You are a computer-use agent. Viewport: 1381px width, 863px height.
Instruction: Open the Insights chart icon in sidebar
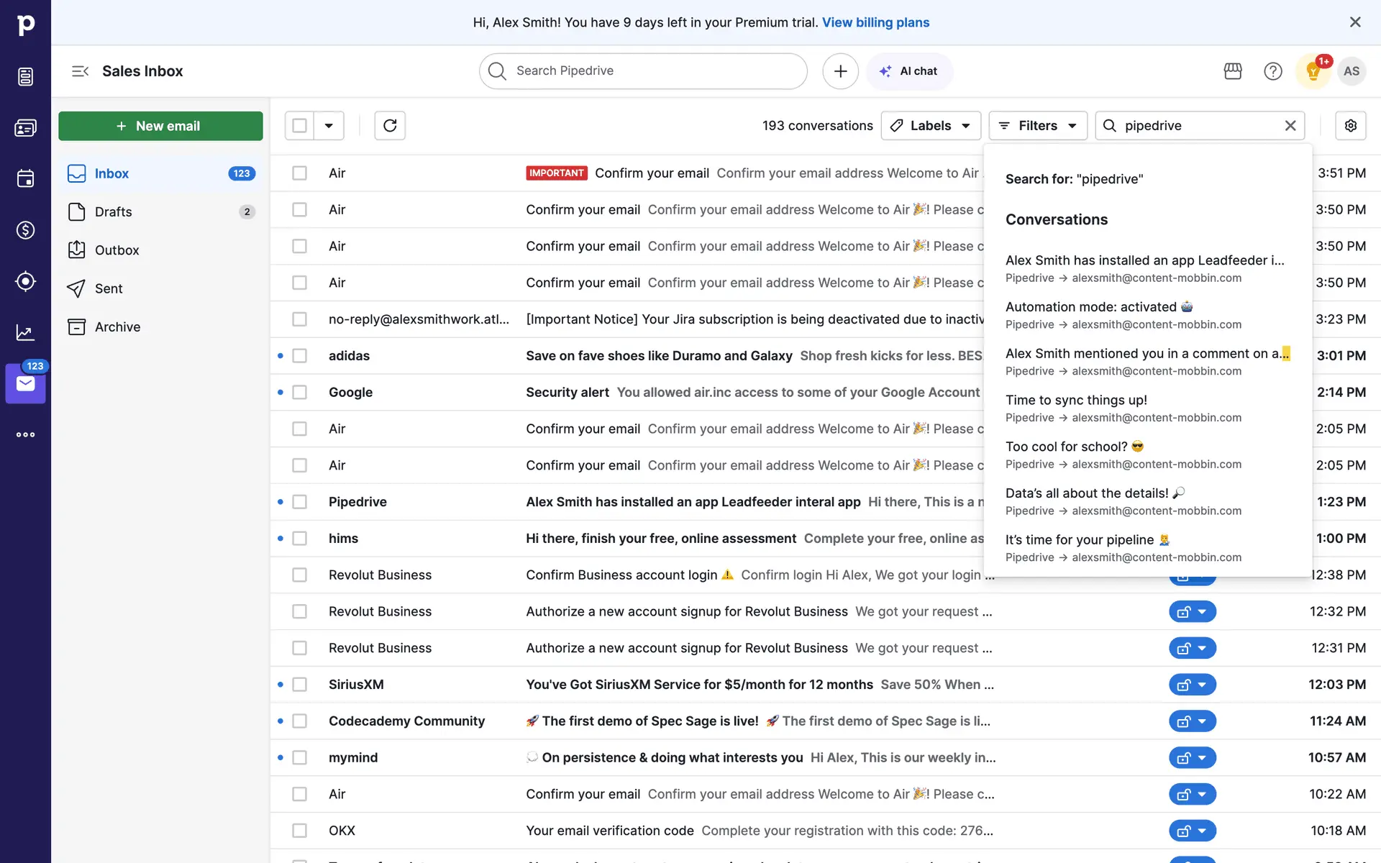(25, 332)
